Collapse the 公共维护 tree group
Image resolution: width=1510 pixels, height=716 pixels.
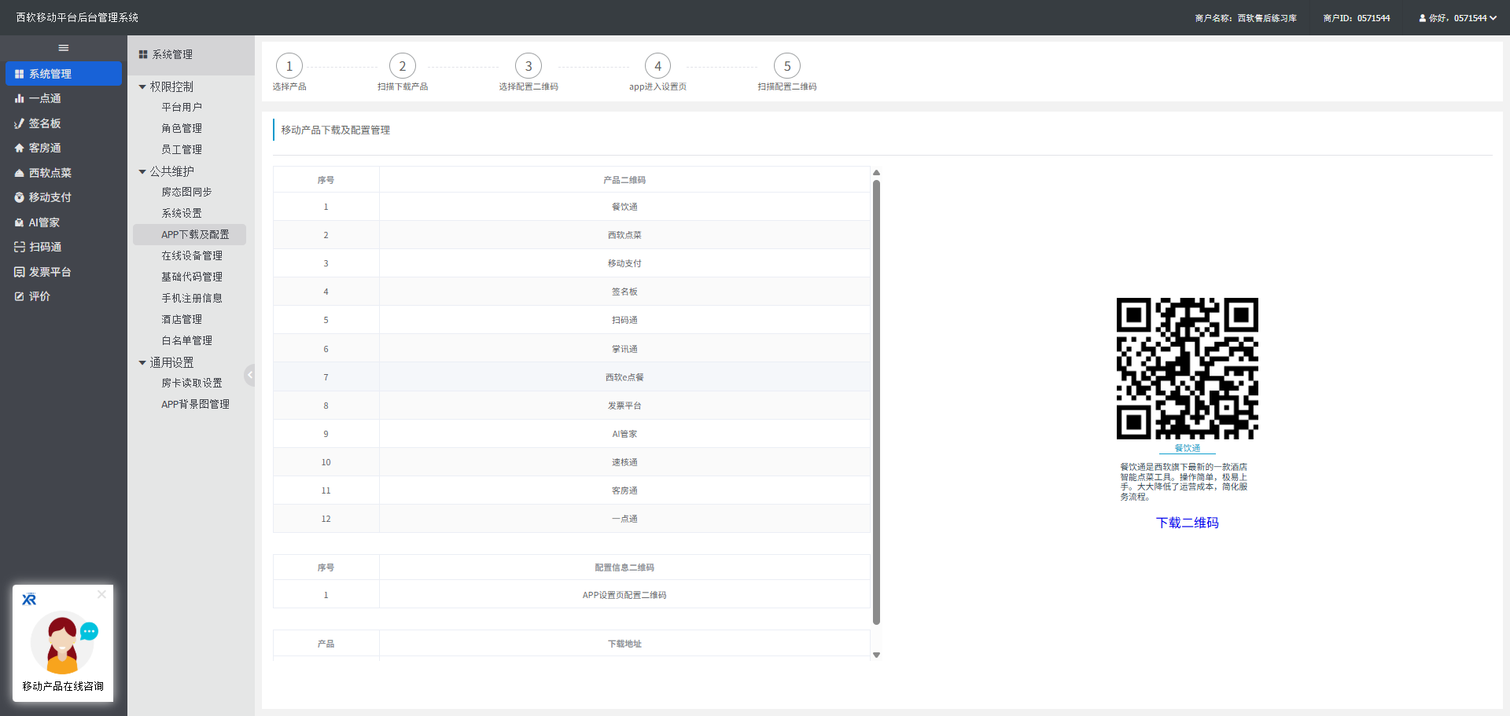click(142, 171)
